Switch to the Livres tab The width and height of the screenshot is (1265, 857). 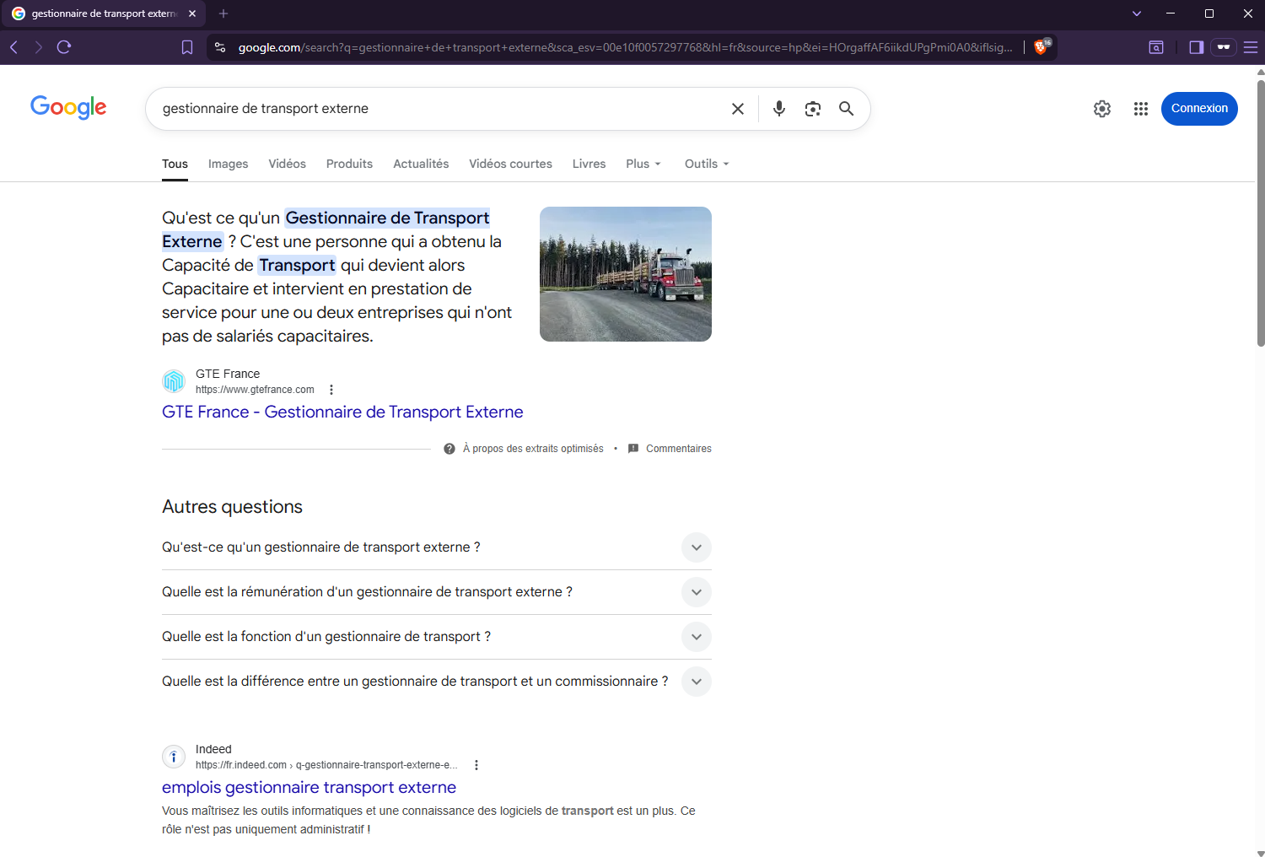click(x=589, y=164)
